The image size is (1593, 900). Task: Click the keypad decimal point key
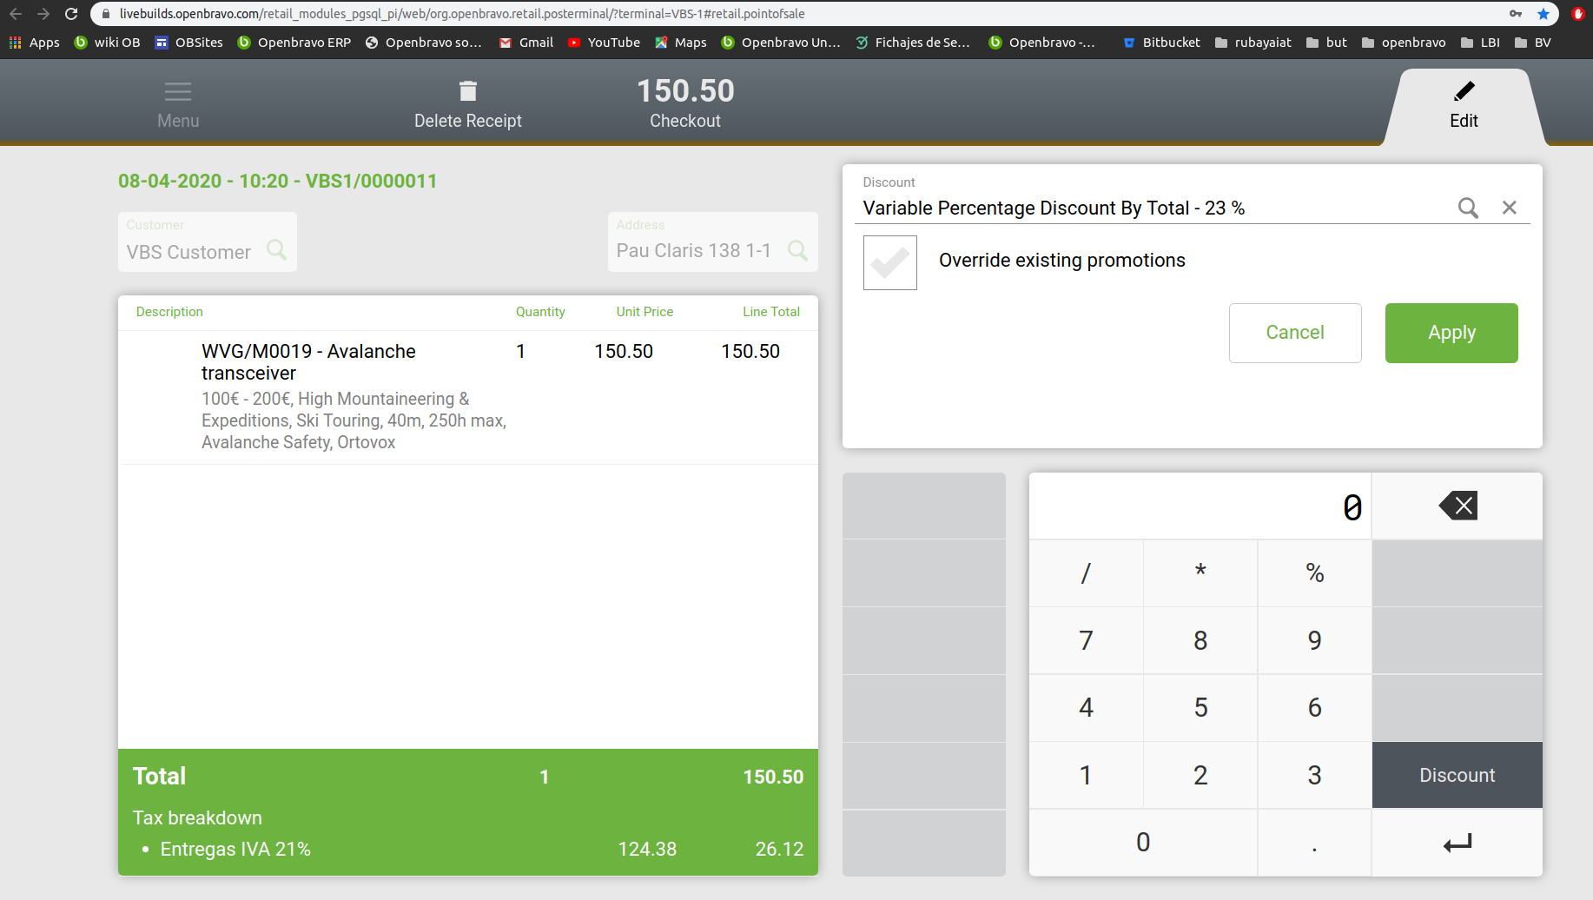[1314, 843]
